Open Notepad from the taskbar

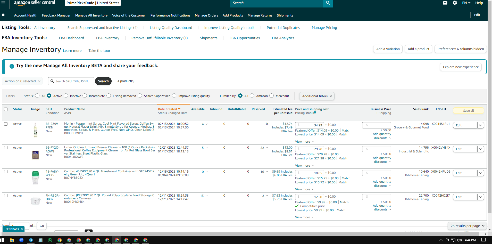[x=40, y=240]
